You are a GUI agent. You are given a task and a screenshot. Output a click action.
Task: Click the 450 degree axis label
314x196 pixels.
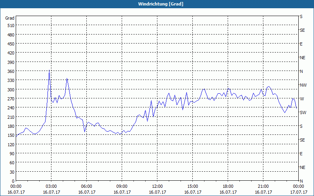pyautogui.click(x=11, y=44)
